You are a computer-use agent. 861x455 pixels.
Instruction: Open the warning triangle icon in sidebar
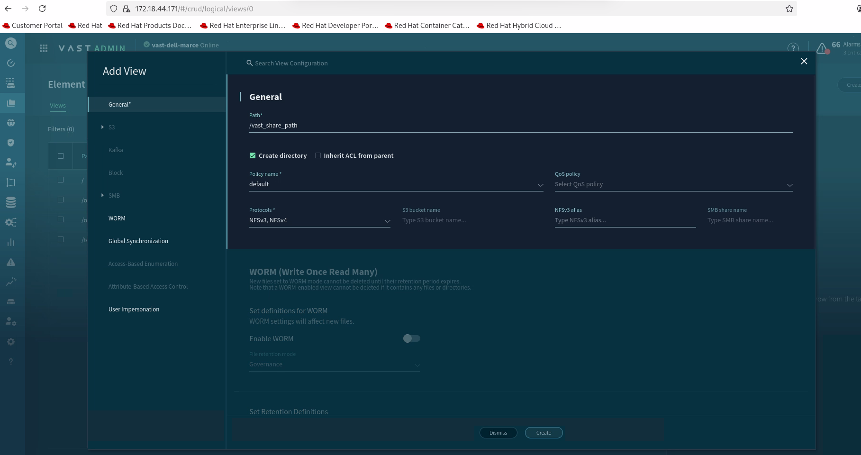(11, 262)
